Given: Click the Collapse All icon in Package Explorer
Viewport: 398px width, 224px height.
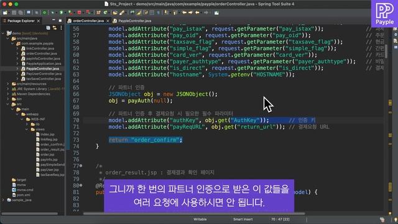Looking at the screenshot, I should click(x=49, y=28).
